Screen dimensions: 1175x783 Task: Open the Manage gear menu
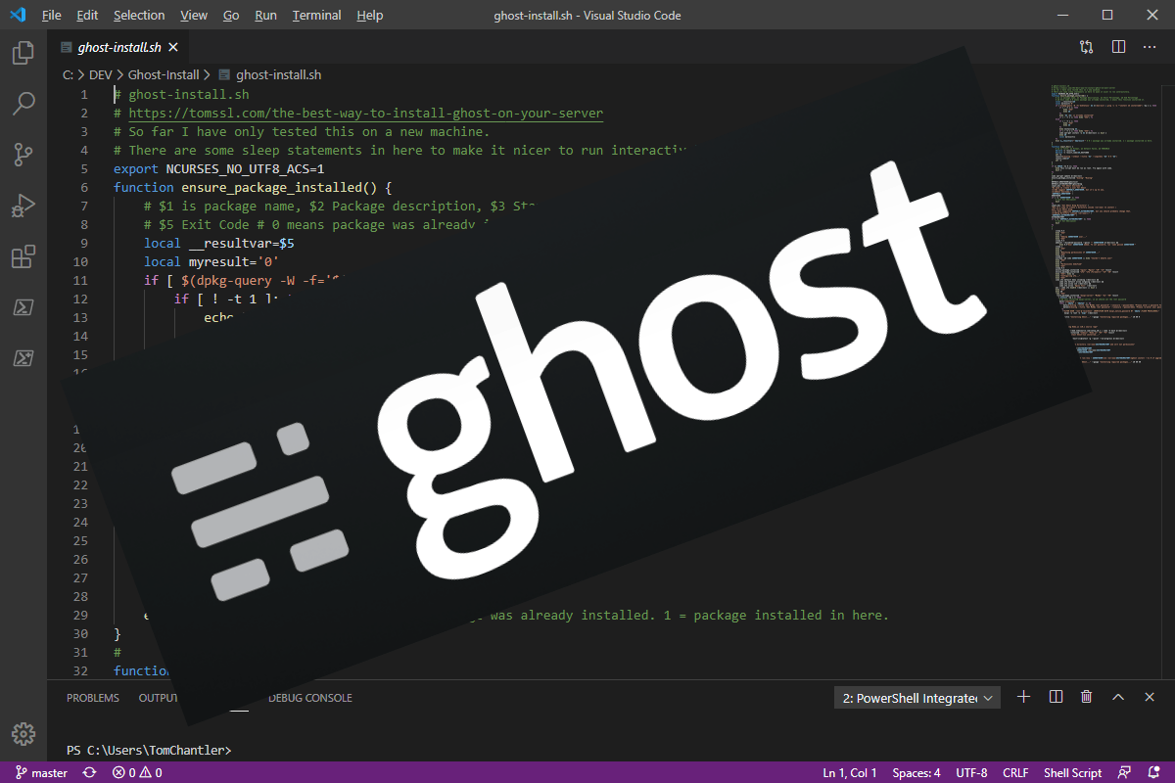[x=23, y=734]
